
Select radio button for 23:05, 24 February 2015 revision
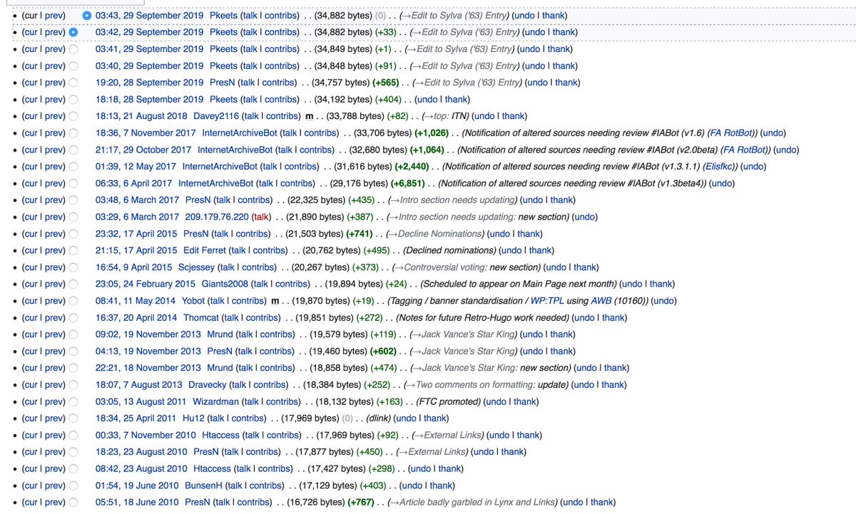point(73,284)
